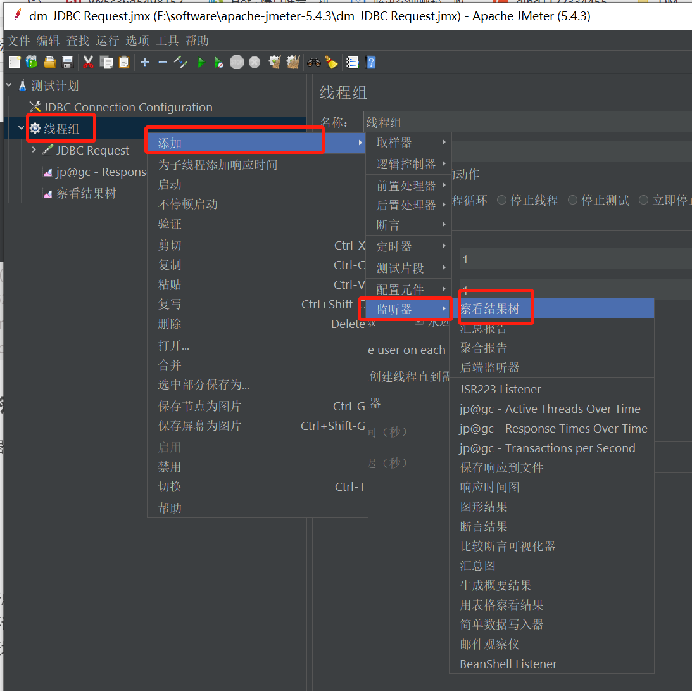The height and width of the screenshot is (691, 692).
Task: Open the 选项 menu
Action: tap(137, 41)
